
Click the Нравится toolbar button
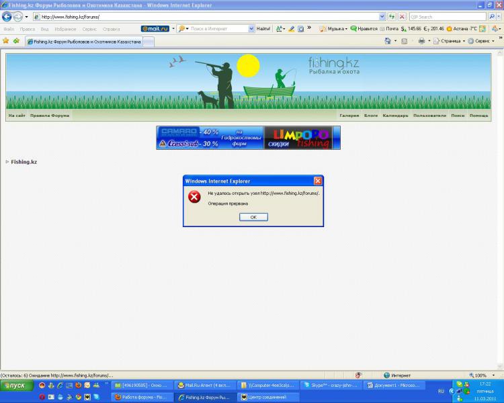(x=364, y=29)
